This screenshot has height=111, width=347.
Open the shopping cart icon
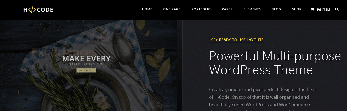312,9
